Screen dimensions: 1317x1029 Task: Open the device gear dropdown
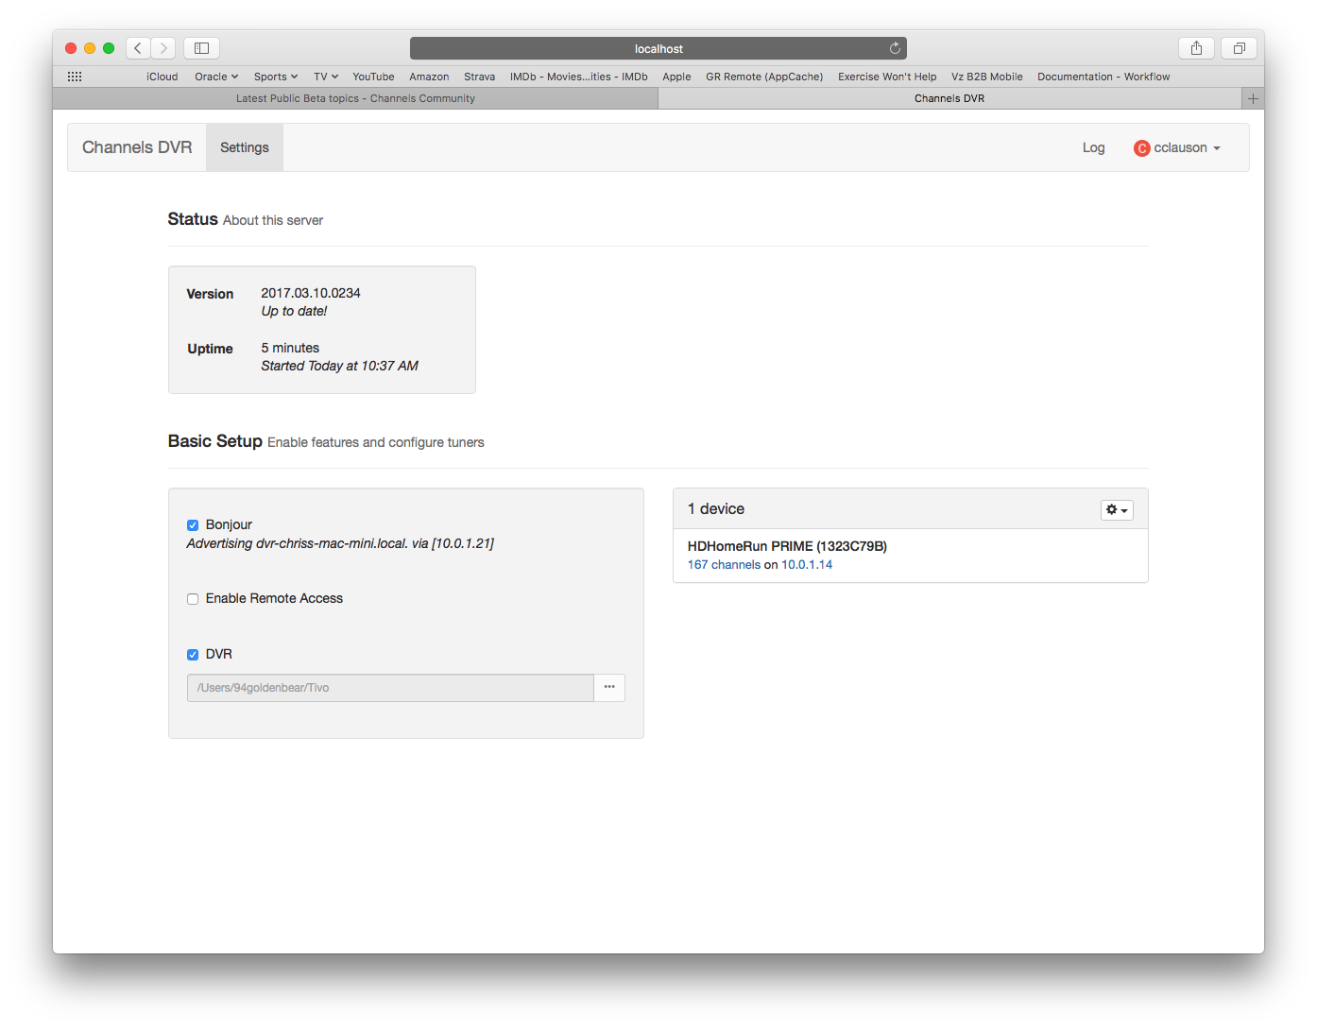click(1117, 509)
